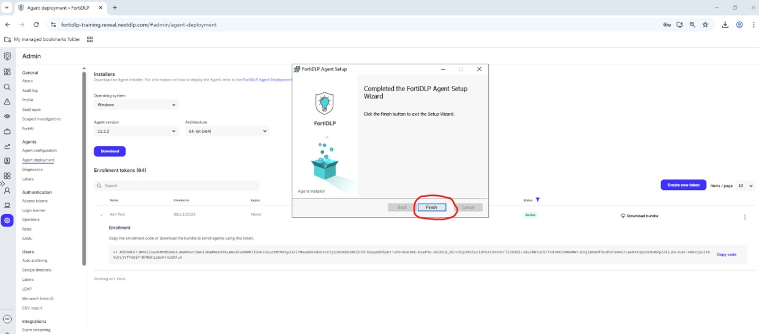
Task: Go to Scoped investigations
Action: [41, 119]
